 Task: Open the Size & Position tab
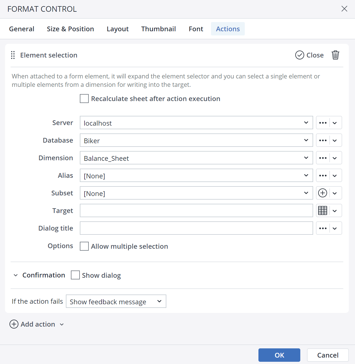click(x=70, y=29)
